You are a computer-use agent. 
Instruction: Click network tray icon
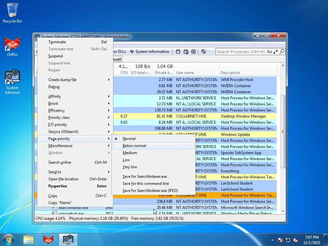click(x=288, y=240)
